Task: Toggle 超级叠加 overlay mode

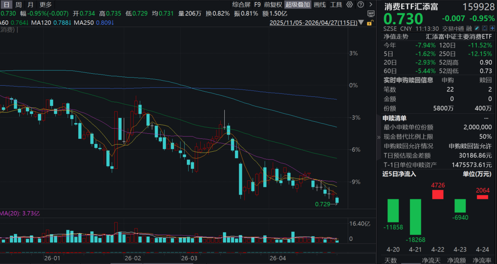Action: point(297,5)
